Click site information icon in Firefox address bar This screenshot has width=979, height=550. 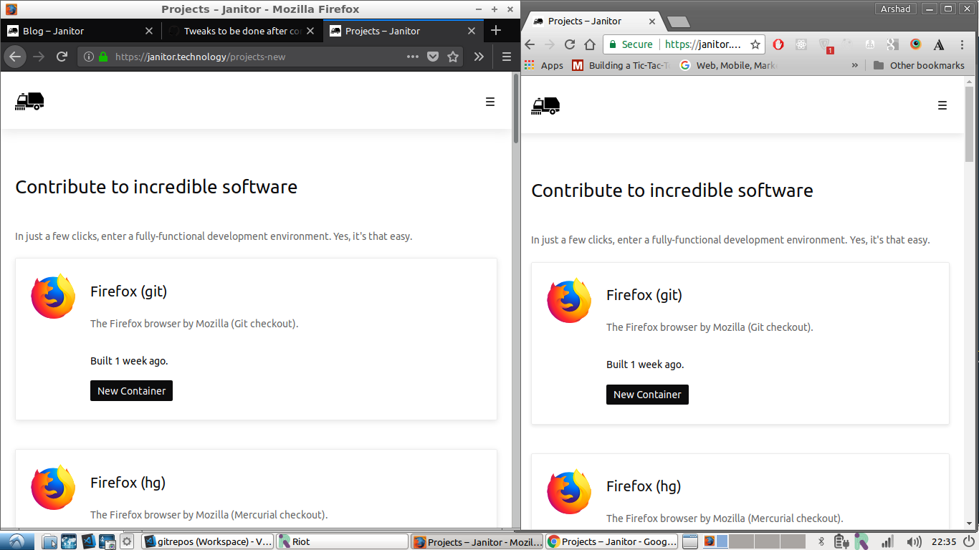(x=89, y=57)
